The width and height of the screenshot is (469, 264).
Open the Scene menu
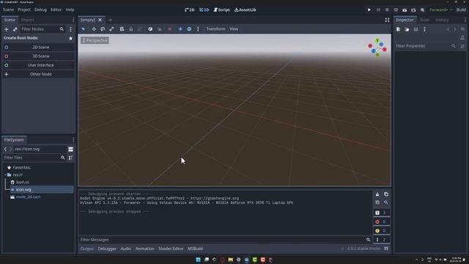(x=8, y=10)
